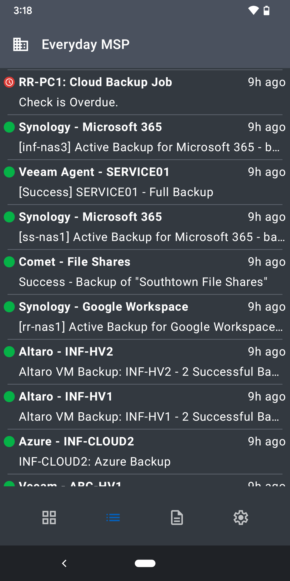Open settings gear in bottom bar

point(241,517)
